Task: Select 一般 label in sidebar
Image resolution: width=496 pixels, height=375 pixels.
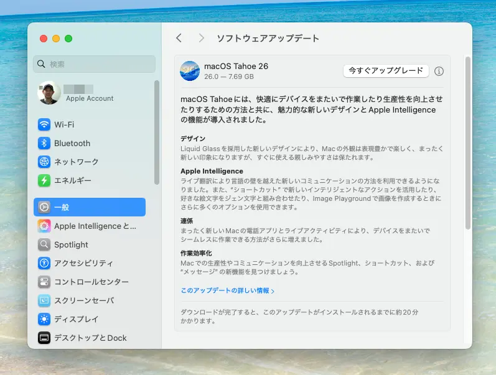Action: tap(62, 207)
